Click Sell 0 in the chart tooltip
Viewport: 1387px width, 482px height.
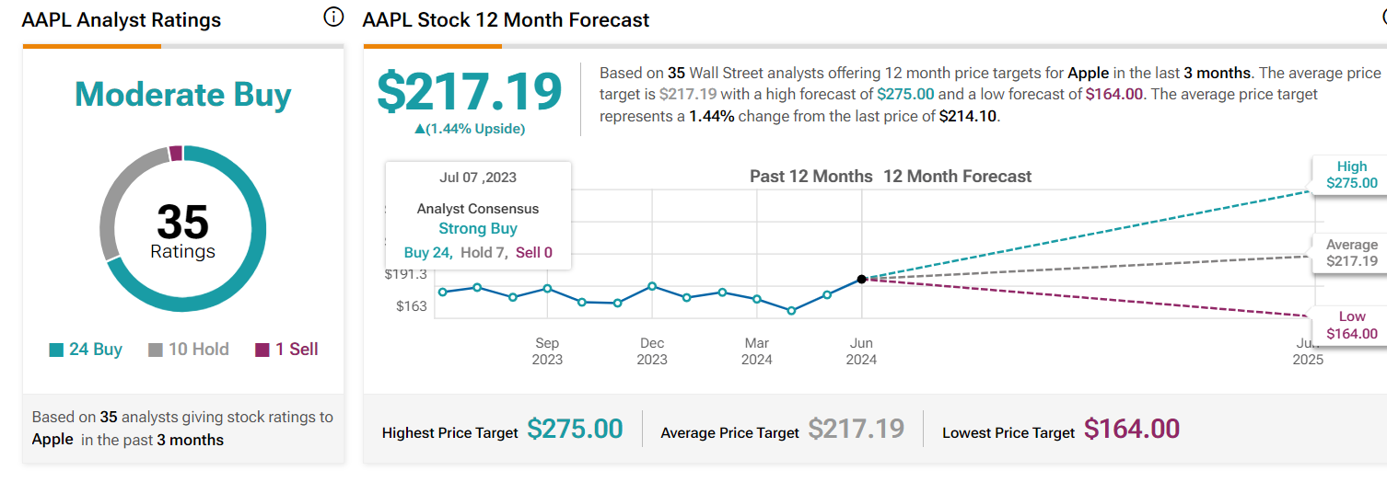tap(534, 252)
